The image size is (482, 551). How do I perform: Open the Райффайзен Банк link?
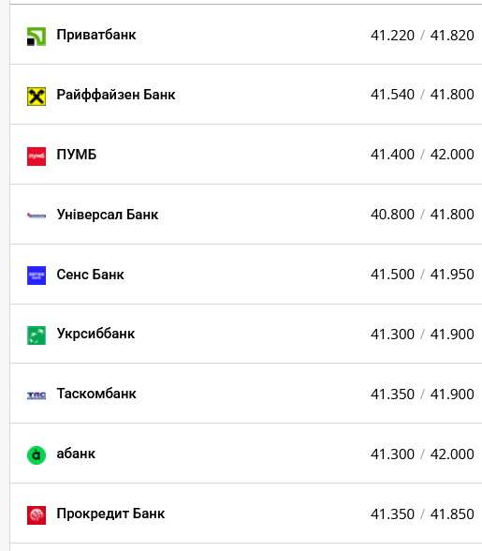[116, 95]
